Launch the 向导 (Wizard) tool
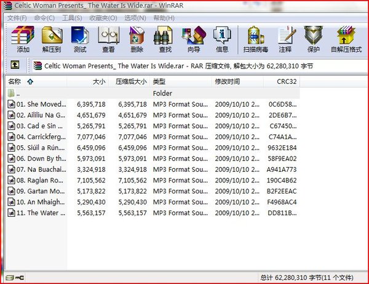The width and height of the screenshot is (369, 284). coord(194,39)
